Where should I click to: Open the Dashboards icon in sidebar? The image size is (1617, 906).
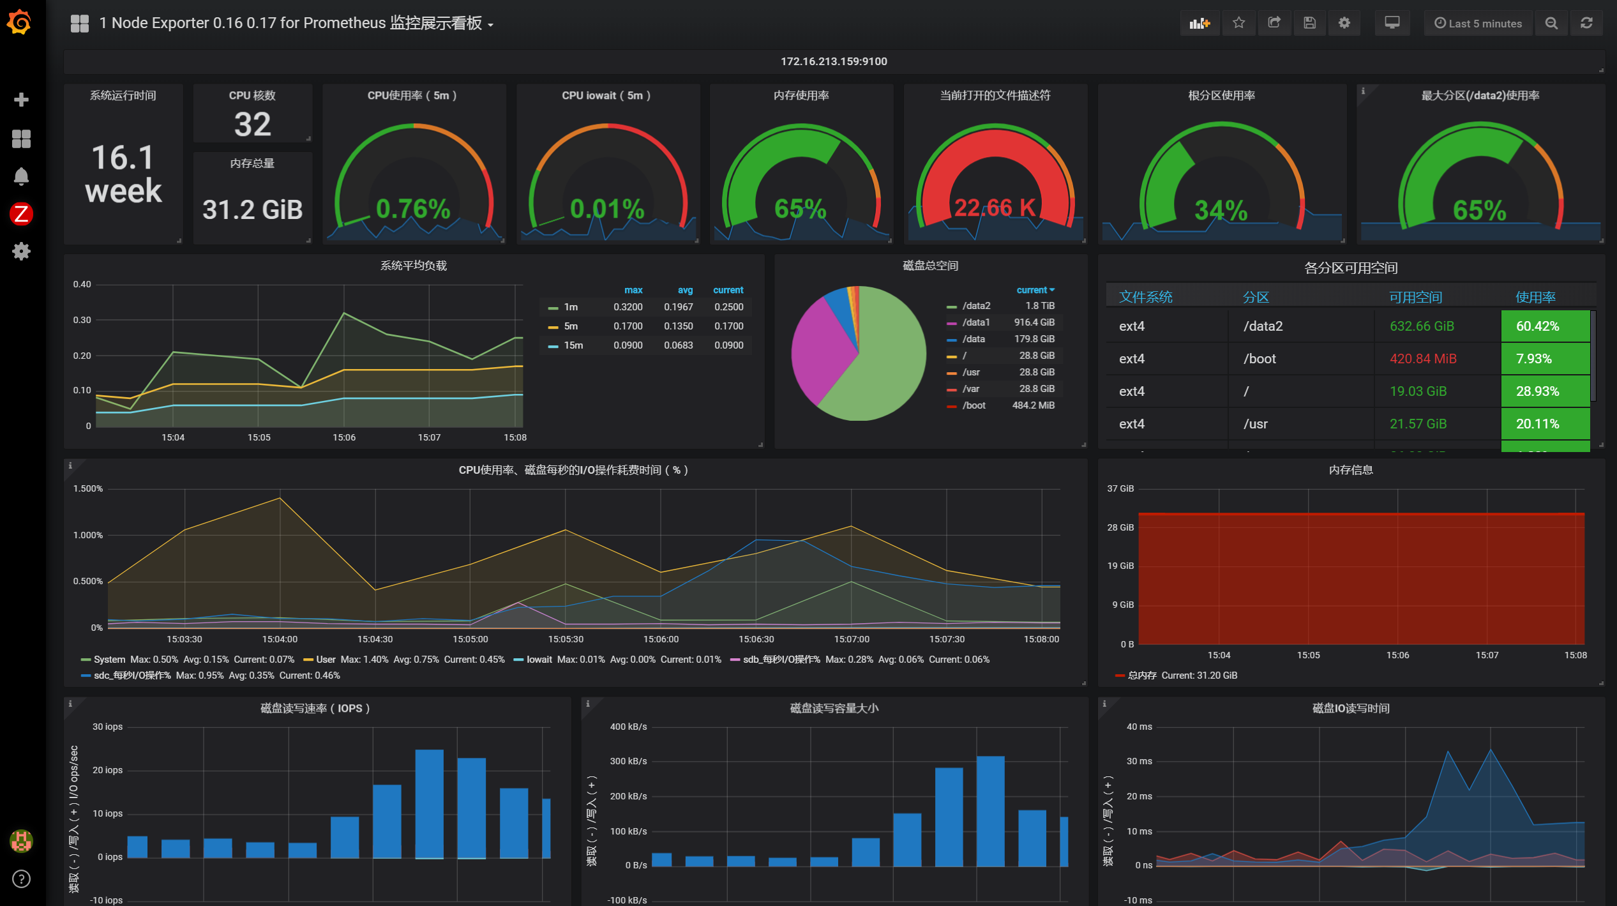click(21, 139)
